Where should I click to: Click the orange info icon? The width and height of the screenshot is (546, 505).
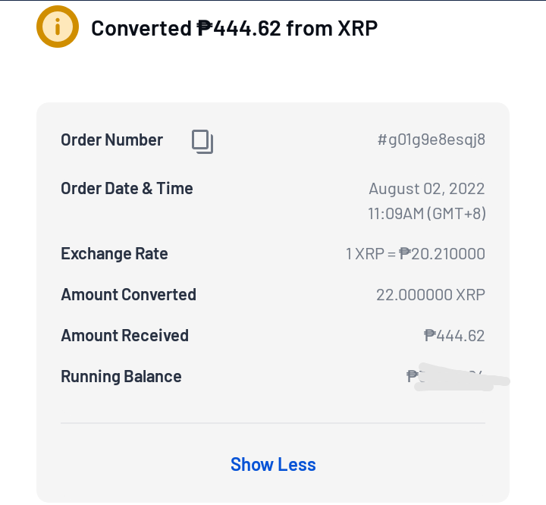(x=58, y=27)
